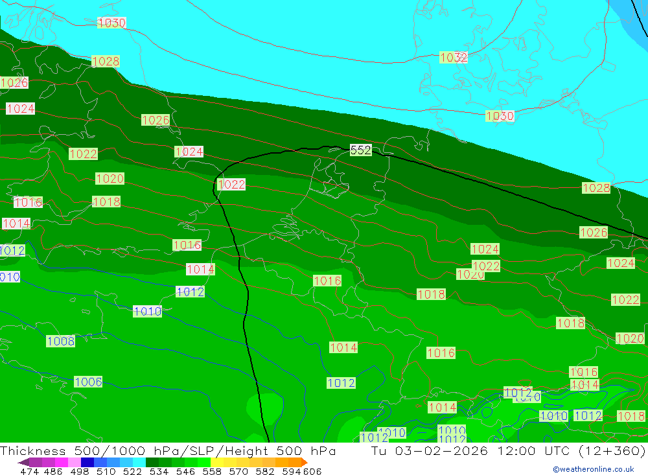Click the 486 legend value
The width and height of the screenshot is (648, 475).
point(52,471)
